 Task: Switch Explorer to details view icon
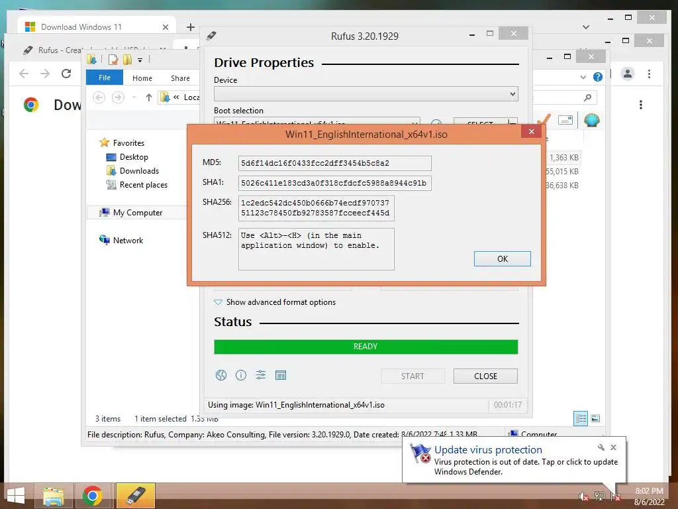581,418
